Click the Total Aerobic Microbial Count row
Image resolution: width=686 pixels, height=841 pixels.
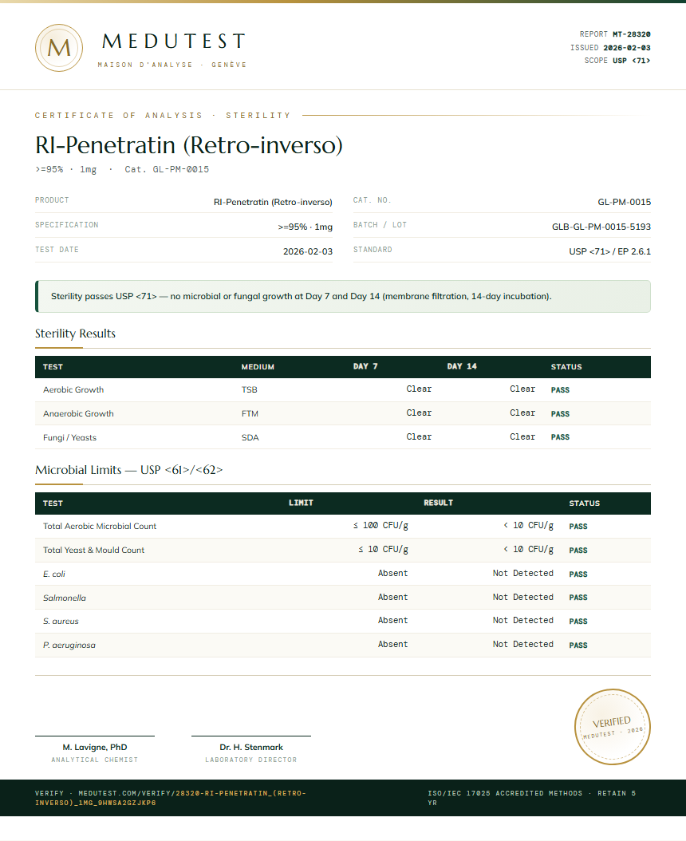pyautogui.click(x=343, y=526)
